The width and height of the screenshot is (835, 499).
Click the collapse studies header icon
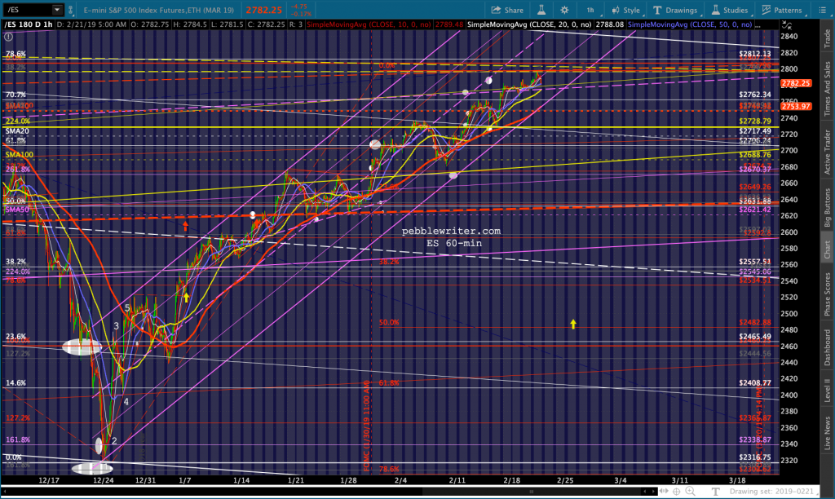787,24
